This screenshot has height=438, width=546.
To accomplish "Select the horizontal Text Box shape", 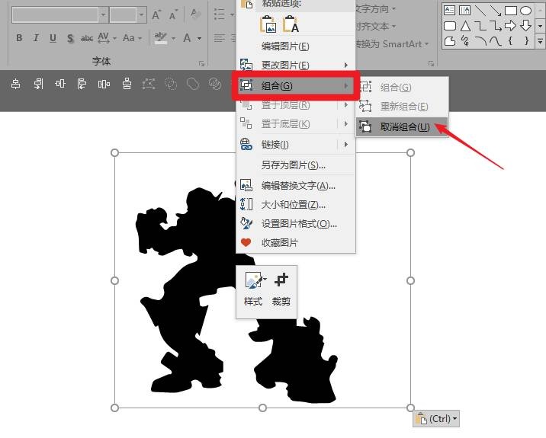I will [x=449, y=11].
